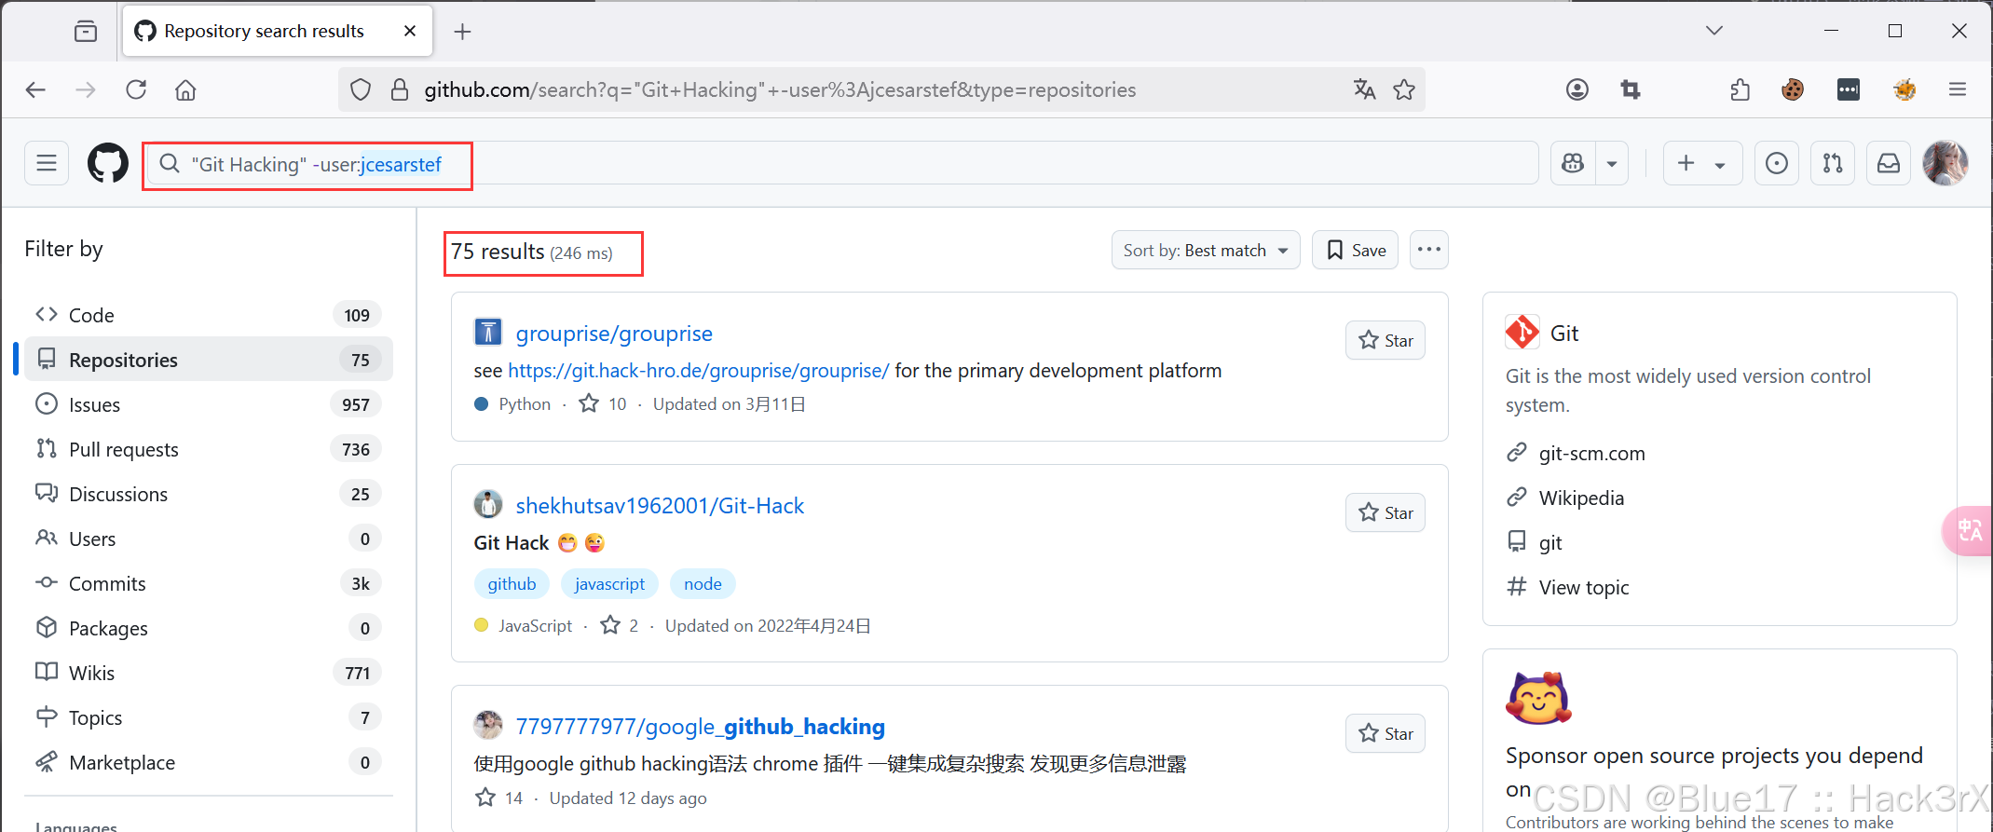Filter by Discussions results

coord(209,494)
